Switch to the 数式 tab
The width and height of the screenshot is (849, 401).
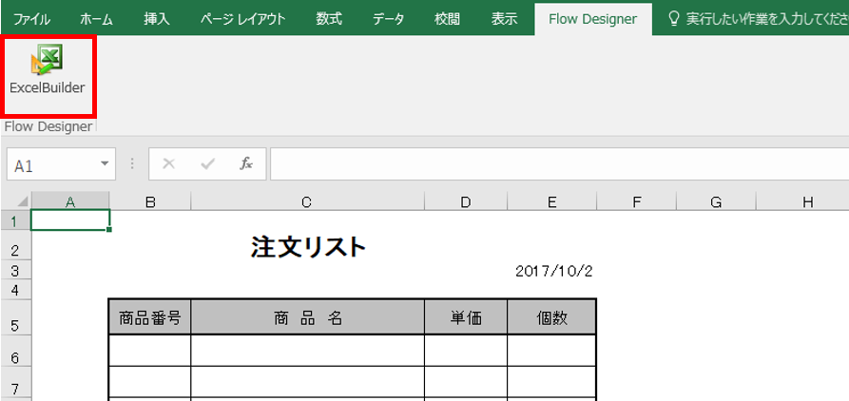(x=329, y=20)
